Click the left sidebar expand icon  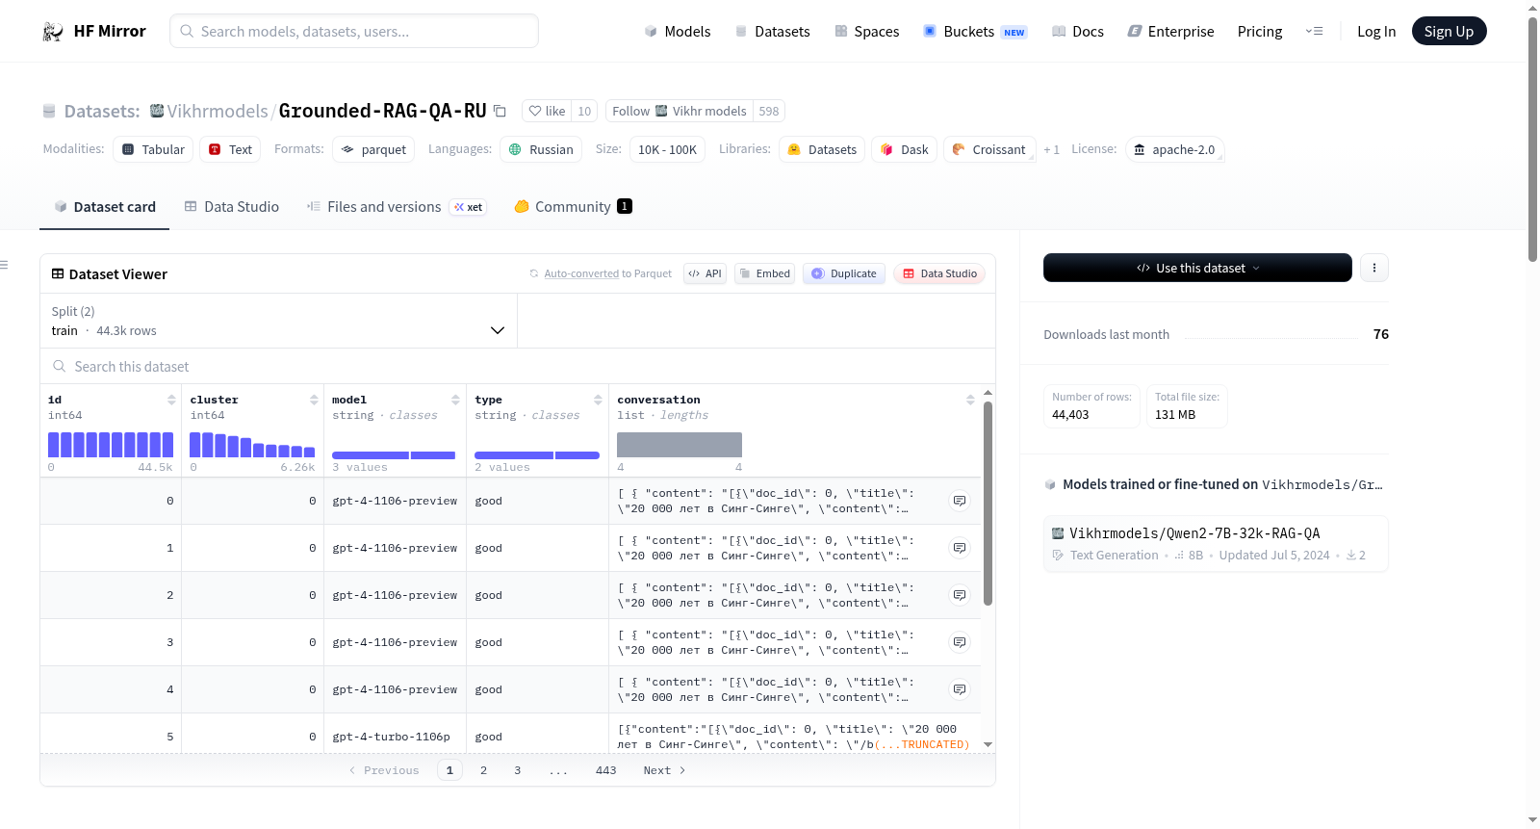pyautogui.click(x=4, y=265)
